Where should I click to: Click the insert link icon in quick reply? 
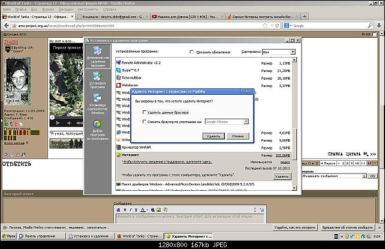[x=153, y=210]
